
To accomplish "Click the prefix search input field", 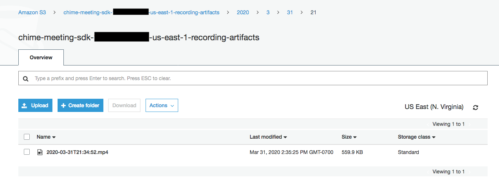I will tap(253, 78).
